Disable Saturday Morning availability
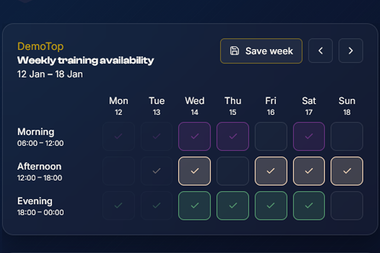380x253 pixels. point(309,136)
